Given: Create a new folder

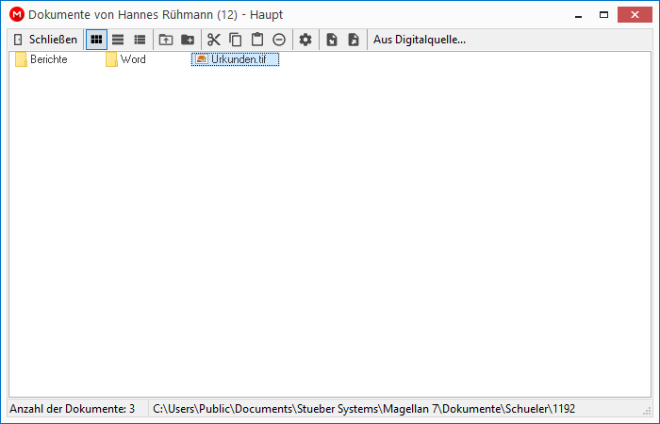Looking at the screenshot, I should tap(188, 40).
